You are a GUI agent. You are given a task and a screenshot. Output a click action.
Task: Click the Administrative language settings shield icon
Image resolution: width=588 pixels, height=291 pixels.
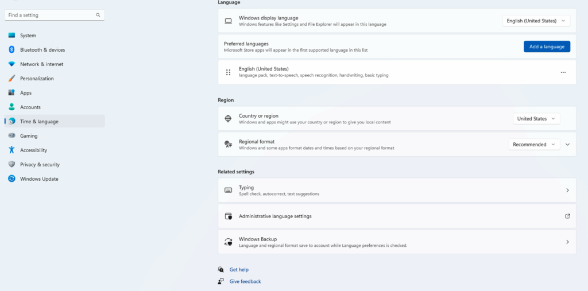[228, 216]
